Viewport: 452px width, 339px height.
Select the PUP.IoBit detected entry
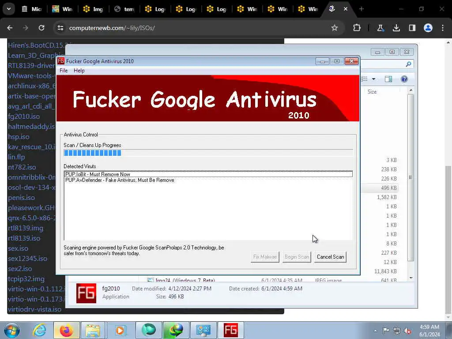click(208, 174)
